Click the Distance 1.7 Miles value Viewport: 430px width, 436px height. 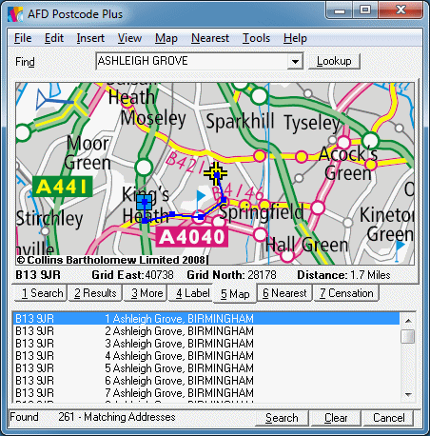click(370, 275)
